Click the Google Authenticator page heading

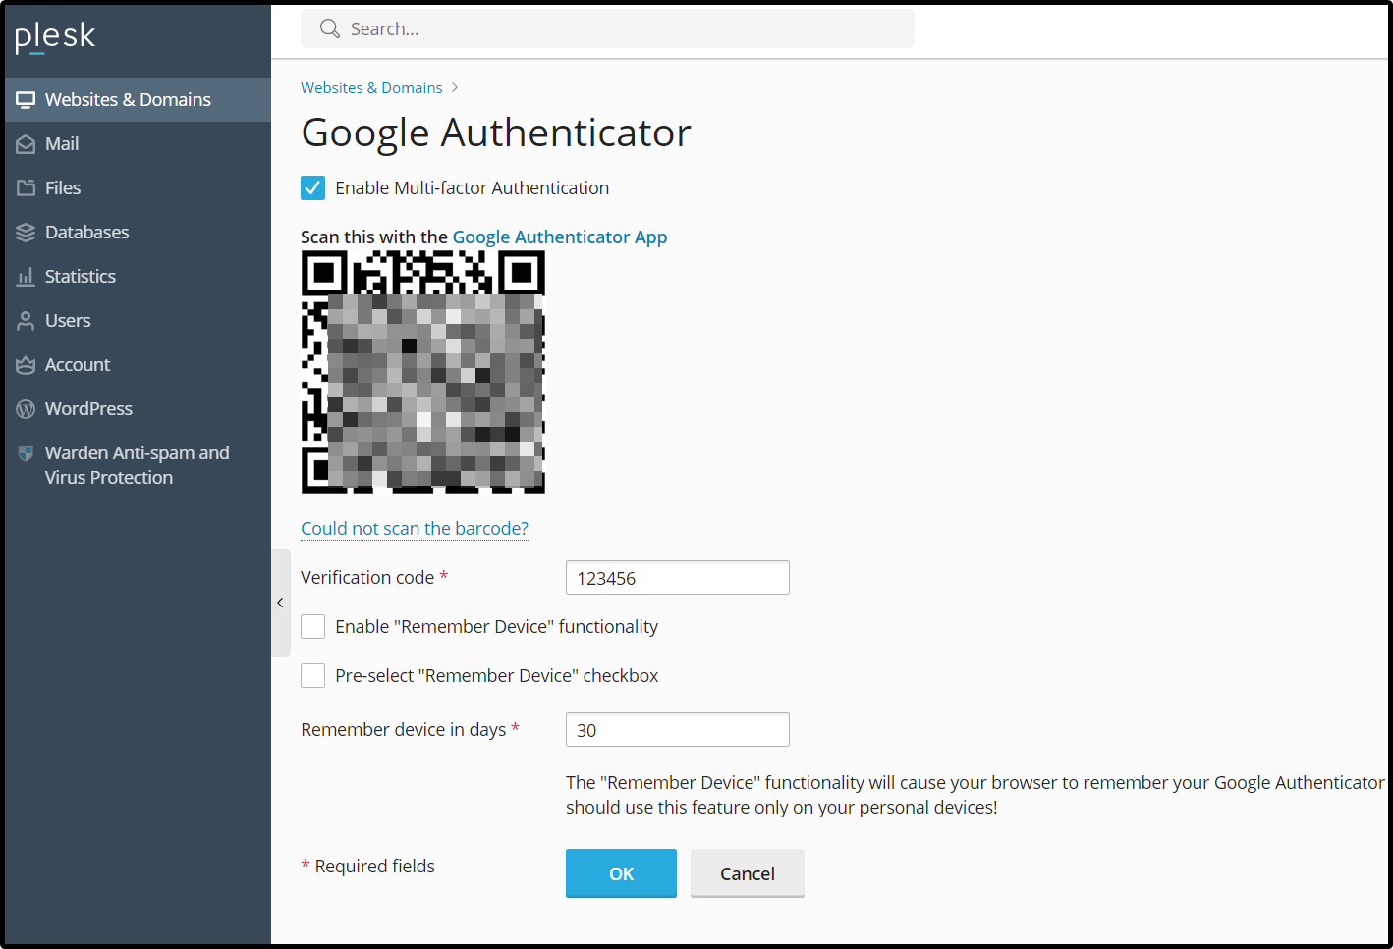[496, 132]
